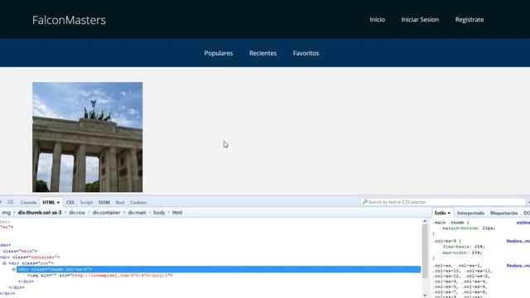Image resolution: width=530 pixels, height=298 pixels.
Task: Click the .main .thumb selector rule
Action: [x=450, y=223]
